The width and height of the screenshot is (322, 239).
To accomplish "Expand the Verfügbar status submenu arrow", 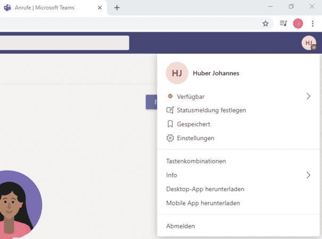I will (308, 97).
